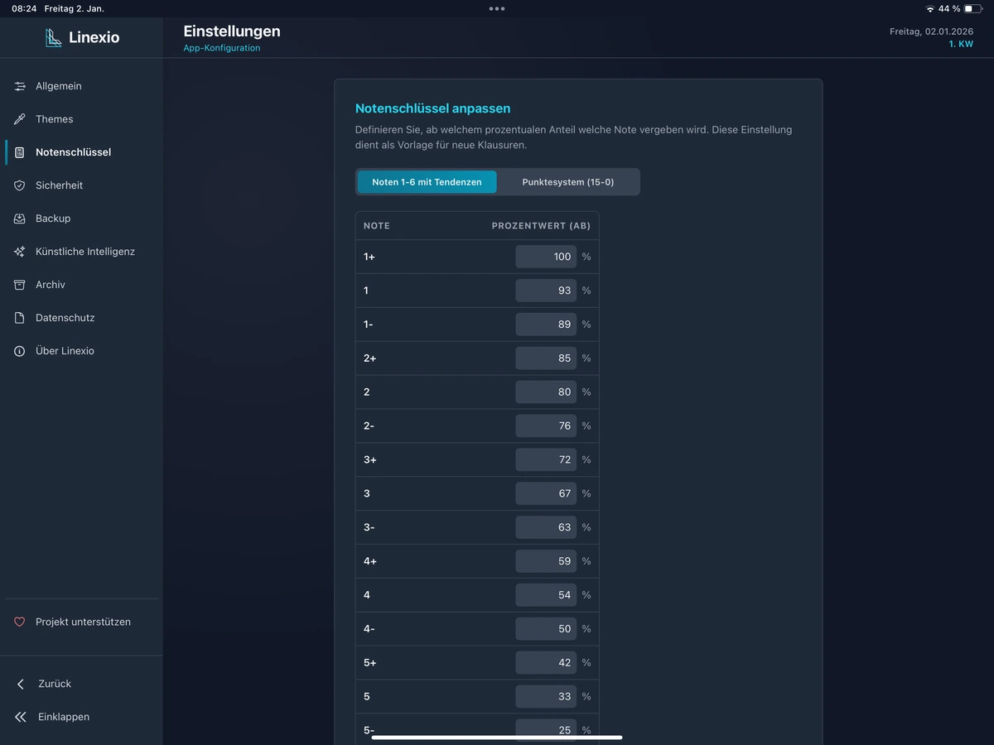Open the Notenschlüssel menu item

click(73, 152)
